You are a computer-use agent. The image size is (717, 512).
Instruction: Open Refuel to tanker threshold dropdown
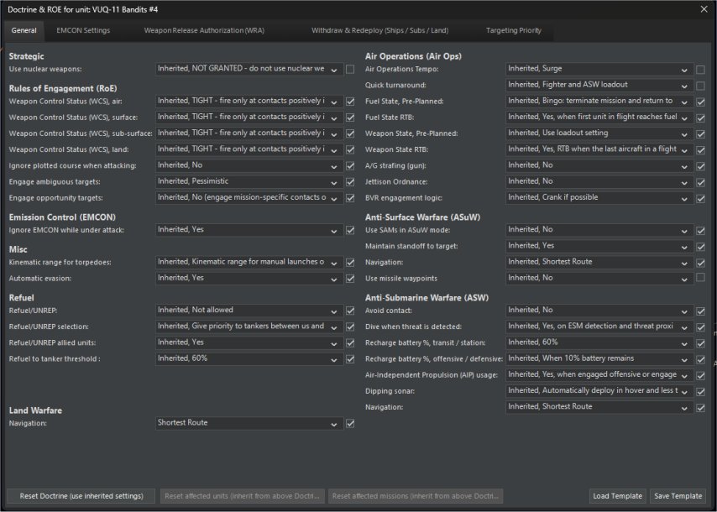point(249,359)
